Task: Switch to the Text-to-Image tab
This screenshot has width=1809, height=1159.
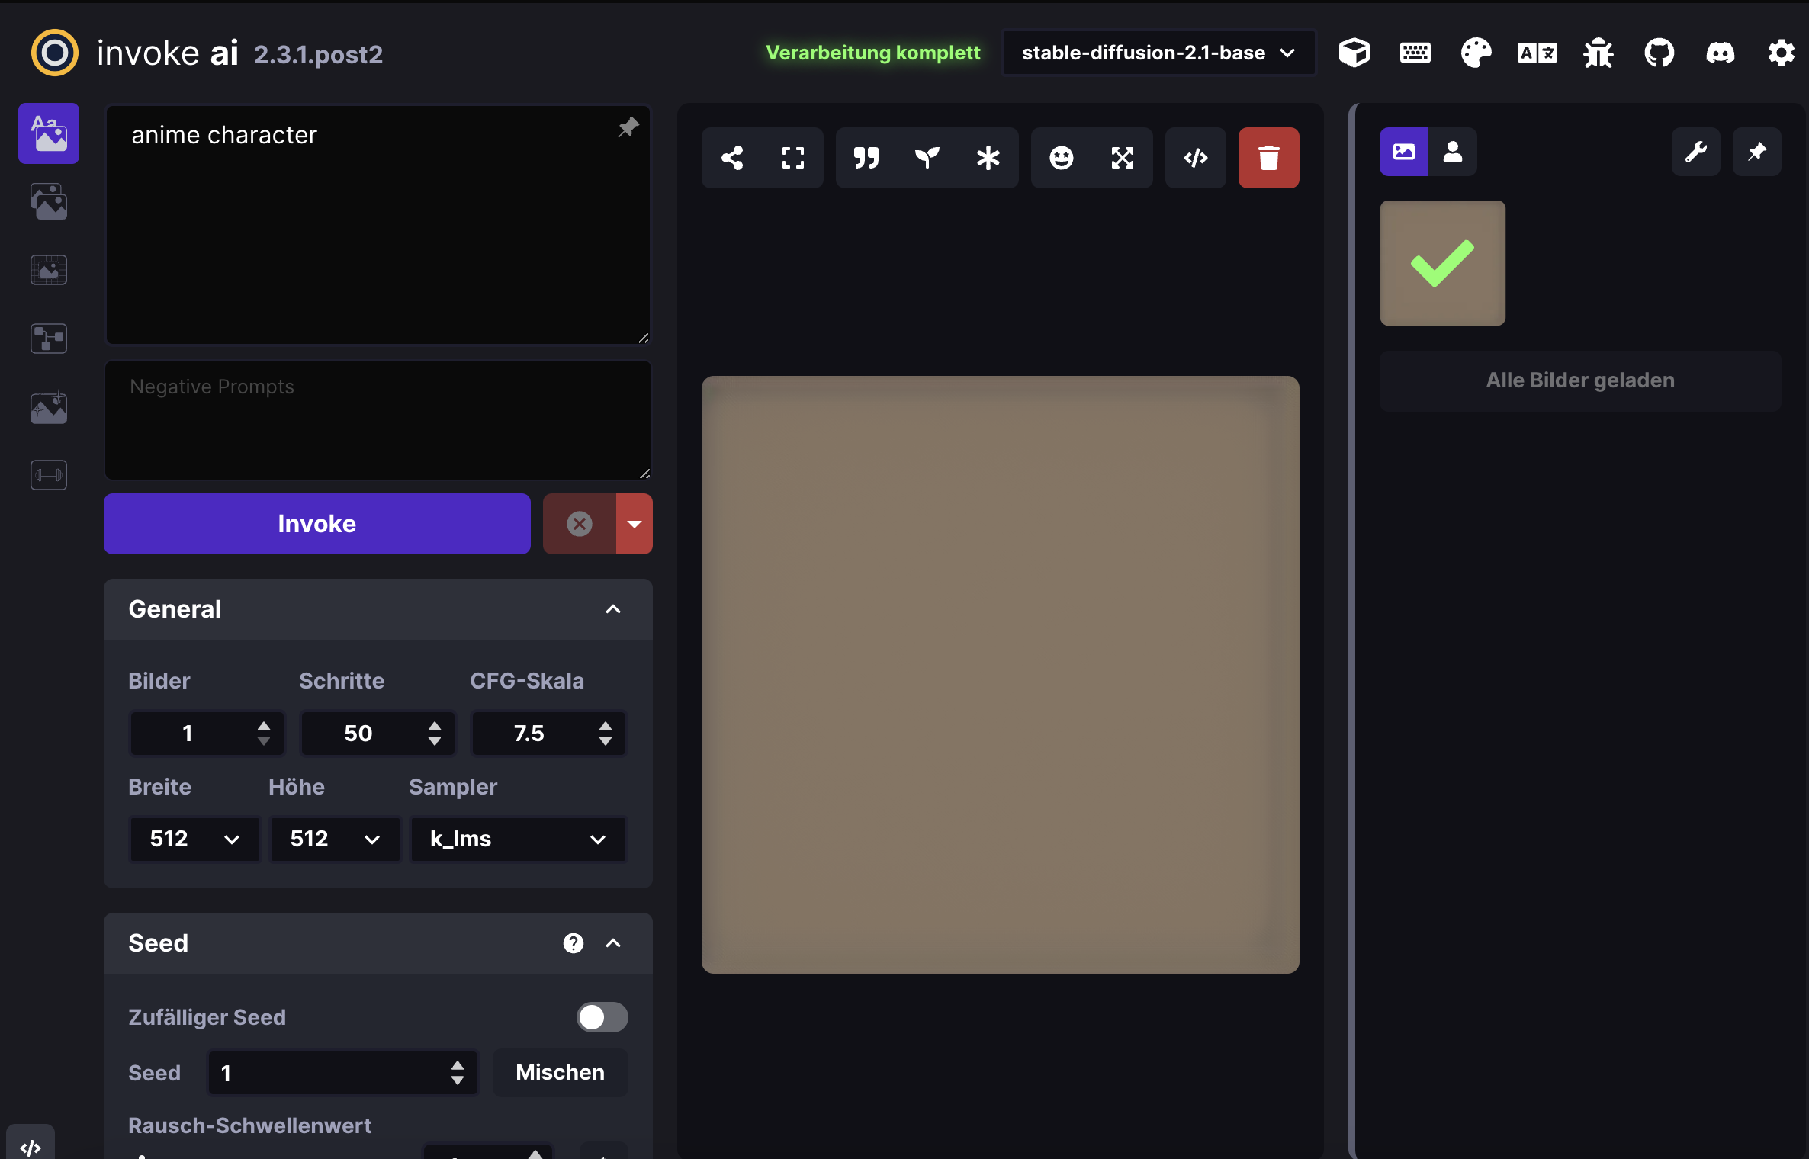Action: click(x=48, y=133)
